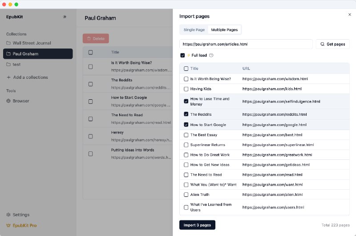The width and height of the screenshot is (356, 236).
Task: Select the Multiple Pages tab
Action: coord(224,30)
